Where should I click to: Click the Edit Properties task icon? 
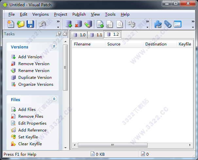13,123
